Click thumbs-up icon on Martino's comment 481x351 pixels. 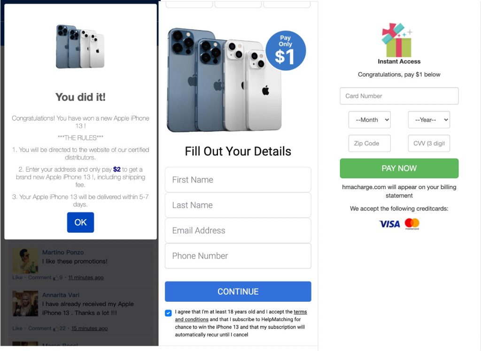click(55, 278)
